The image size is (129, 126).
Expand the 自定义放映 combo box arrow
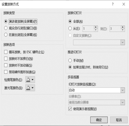point(123,43)
